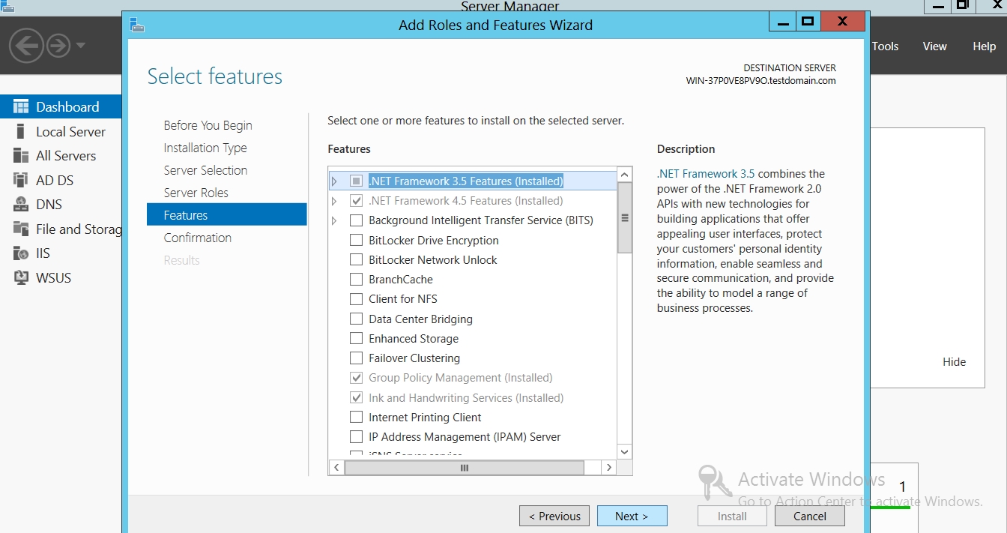Go to the Confirmation wizard step
Viewport: 1007px width, 533px height.
tap(198, 238)
